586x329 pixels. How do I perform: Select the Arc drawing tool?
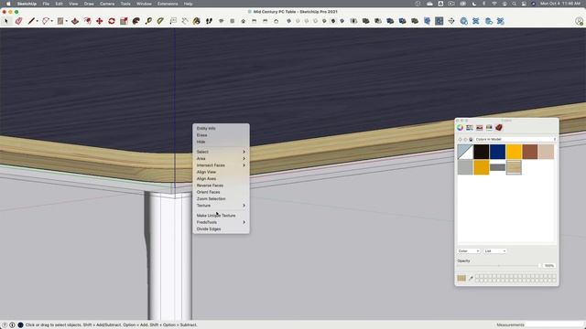tap(46, 21)
